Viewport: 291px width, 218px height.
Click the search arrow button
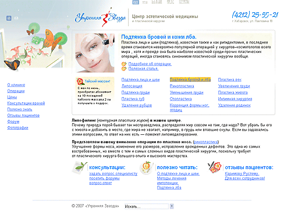click(172, 206)
